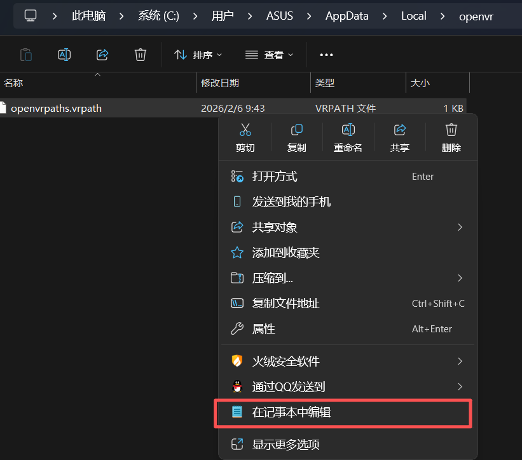Screen dimensions: 522x460
Task: Choose 压缩到... menu entry
Action: coord(348,278)
